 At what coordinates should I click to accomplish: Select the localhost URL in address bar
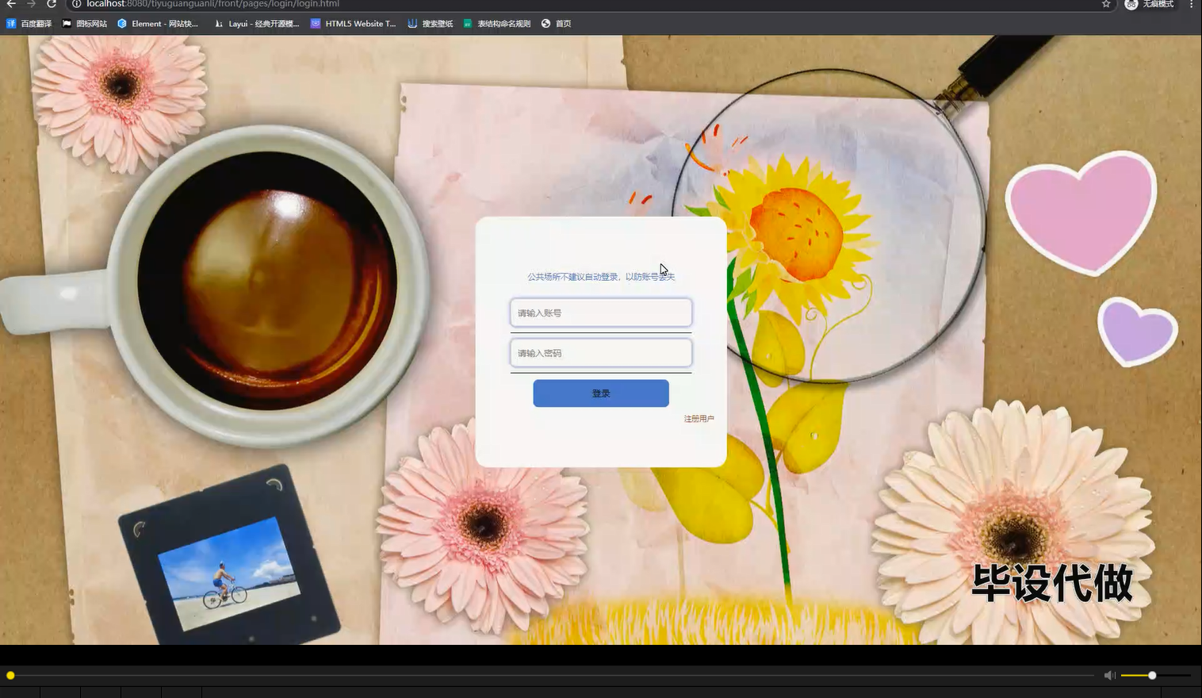point(212,4)
